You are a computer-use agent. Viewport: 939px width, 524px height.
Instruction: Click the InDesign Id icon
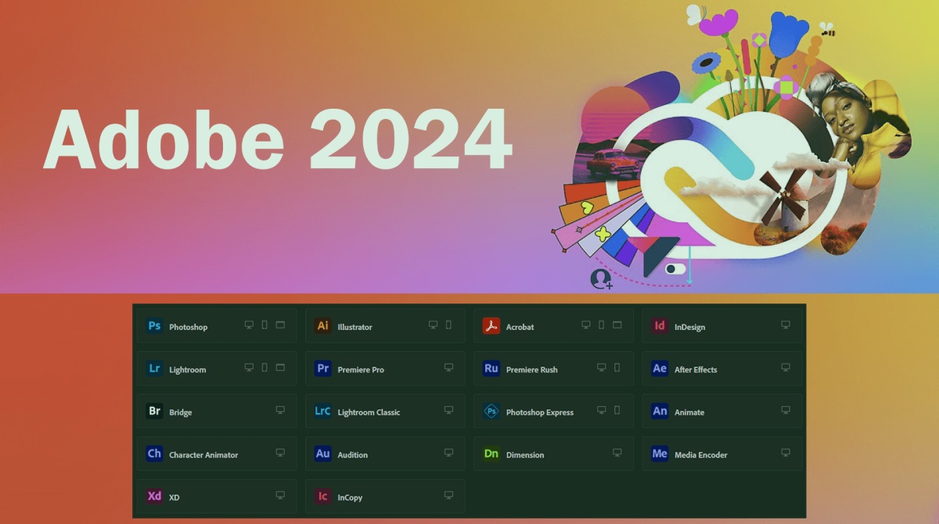[x=660, y=326]
